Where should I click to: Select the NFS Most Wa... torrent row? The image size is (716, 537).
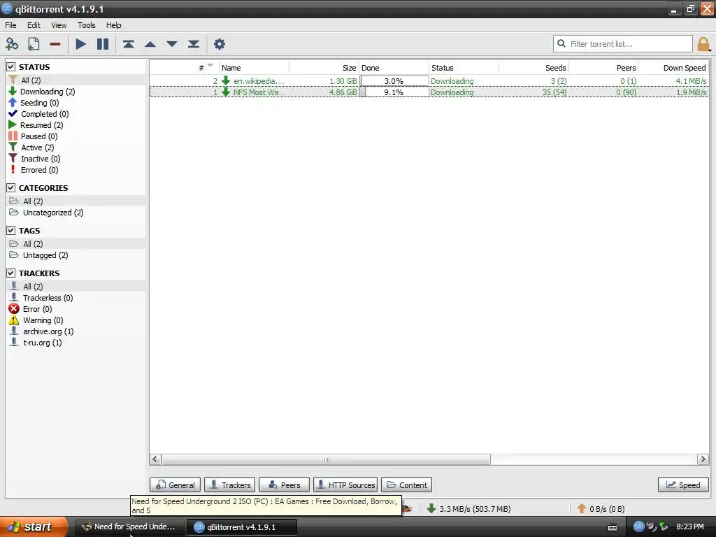(429, 92)
